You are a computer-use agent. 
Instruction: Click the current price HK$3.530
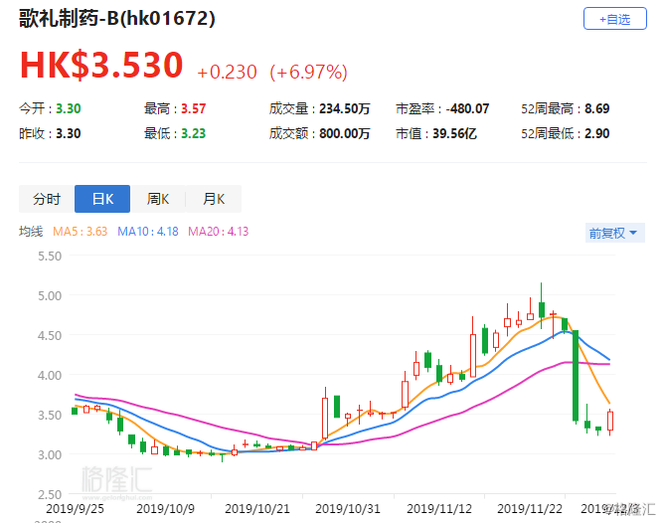(101, 65)
